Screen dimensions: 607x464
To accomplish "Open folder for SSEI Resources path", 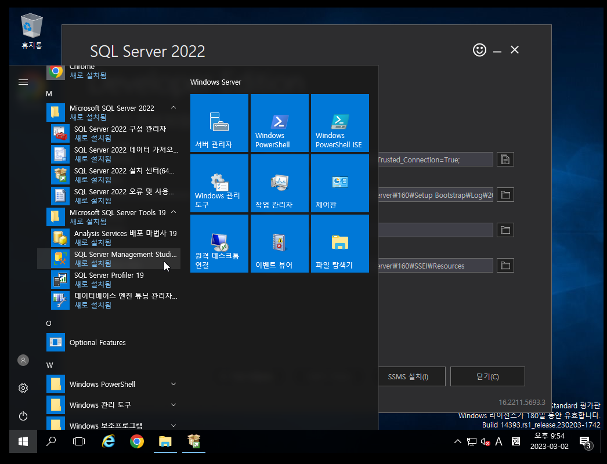I will pos(505,266).
